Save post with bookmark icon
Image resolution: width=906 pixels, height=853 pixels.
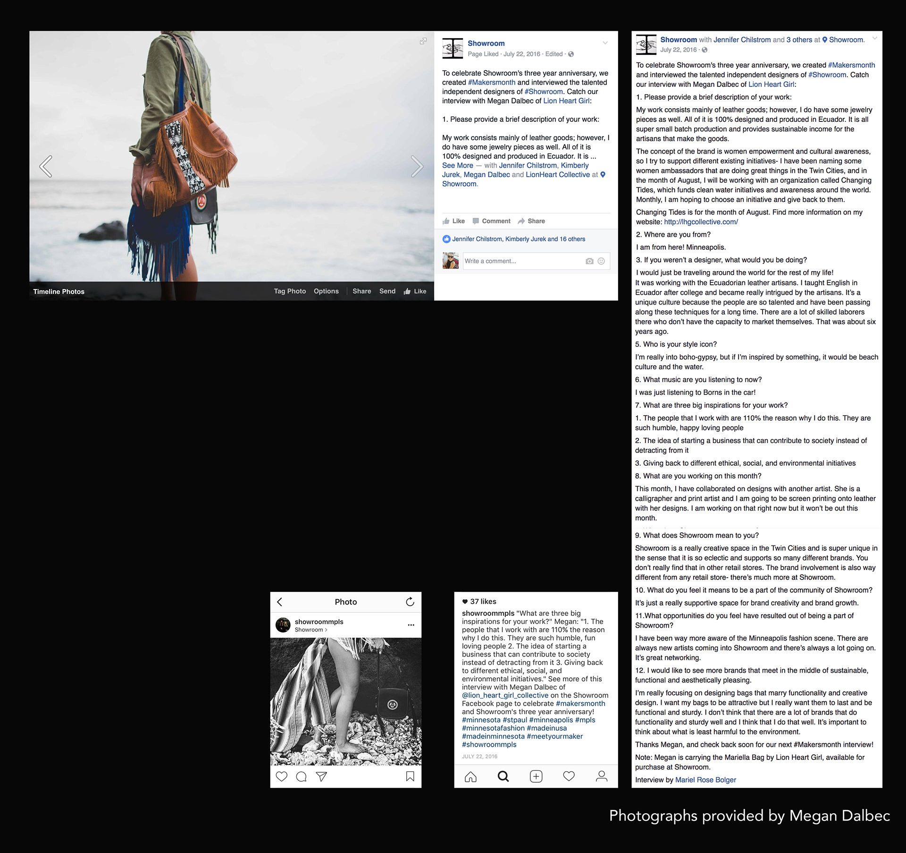(x=410, y=776)
